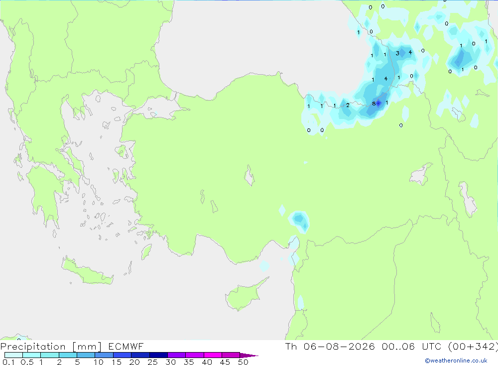Image resolution: width=498 pixels, height=365 pixels.
Task: Click the '8' precipitation value on the map
Action: coord(373,104)
